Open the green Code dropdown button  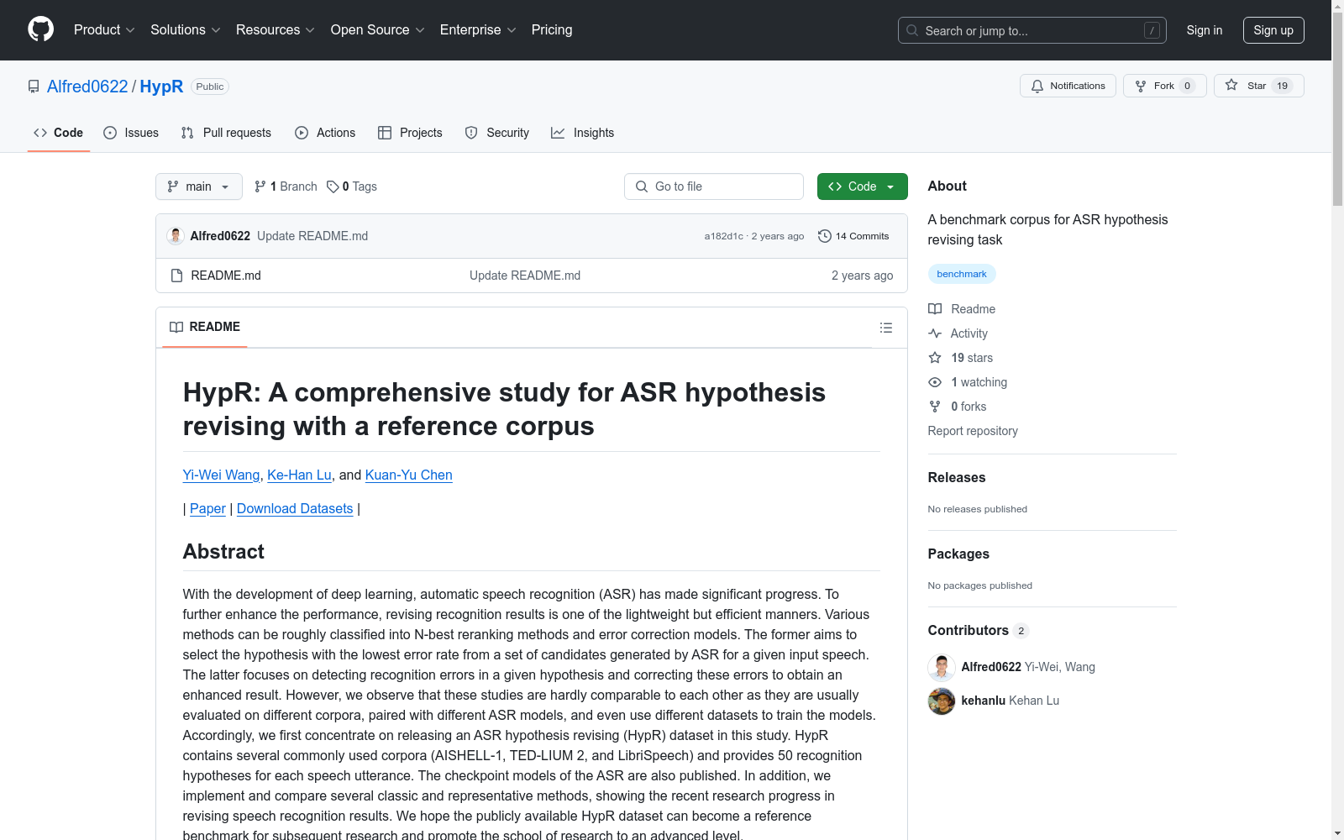[x=862, y=186]
